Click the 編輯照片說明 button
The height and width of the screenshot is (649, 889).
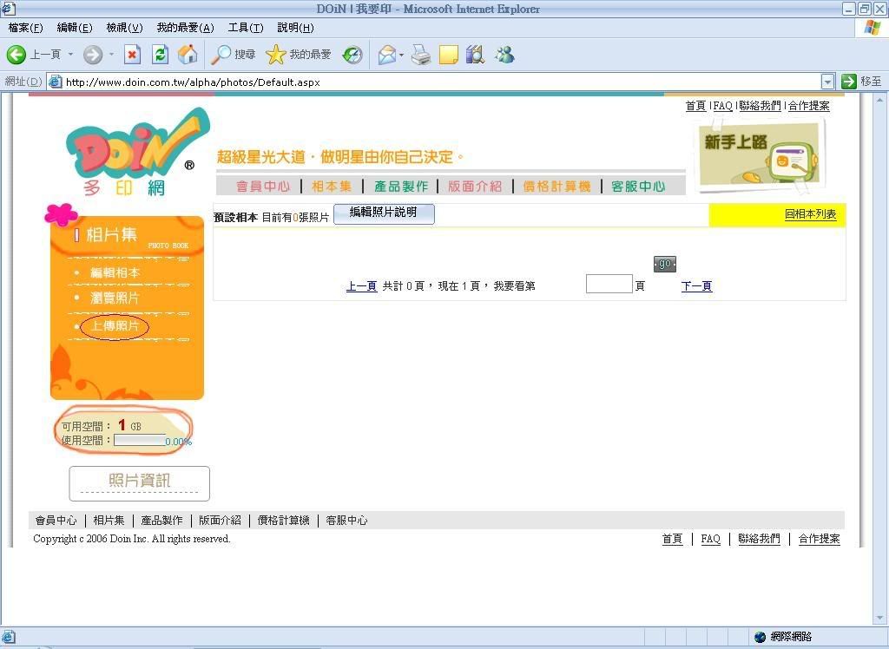pyautogui.click(x=383, y=213)
